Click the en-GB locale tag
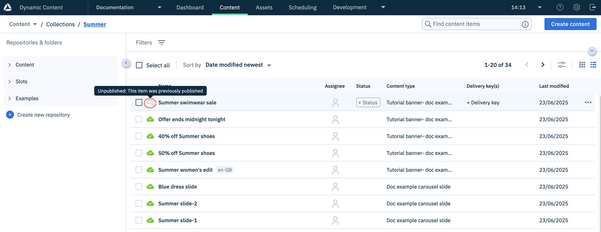 coord(225,170)
